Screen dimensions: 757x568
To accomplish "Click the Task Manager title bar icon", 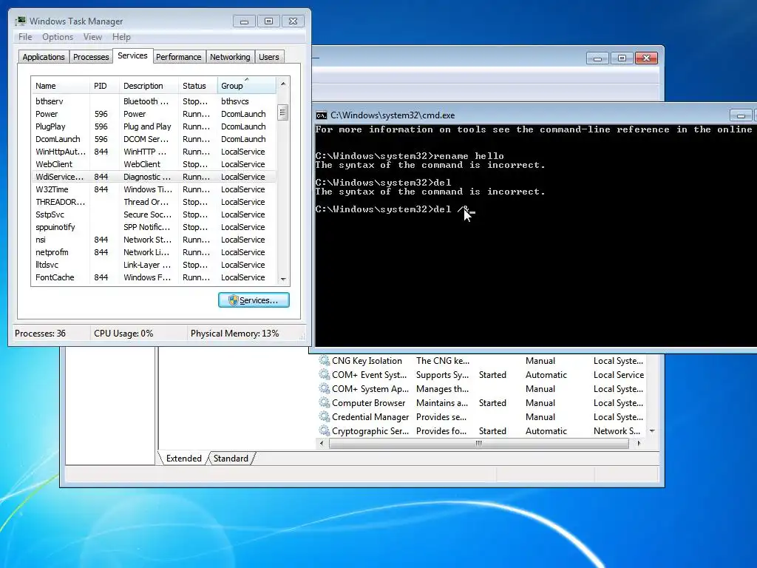I will tap(21, 21).
